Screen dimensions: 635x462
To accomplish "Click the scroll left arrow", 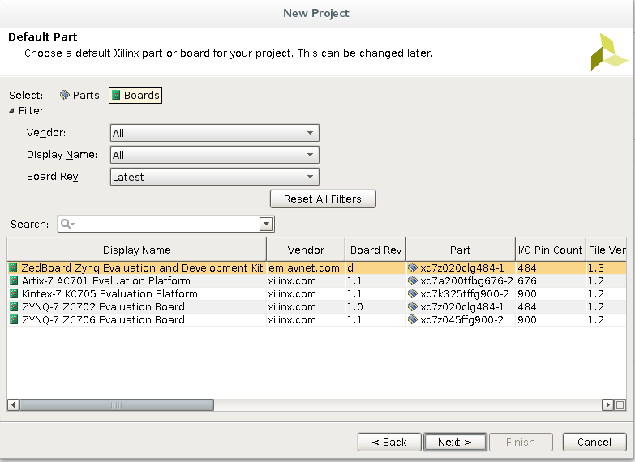I will [13, 404].
